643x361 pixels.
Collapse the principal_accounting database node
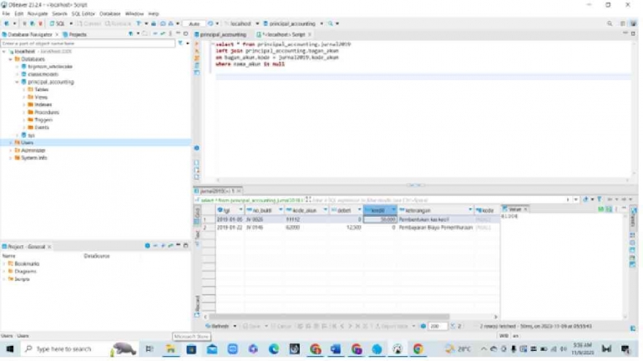point(18,82)
